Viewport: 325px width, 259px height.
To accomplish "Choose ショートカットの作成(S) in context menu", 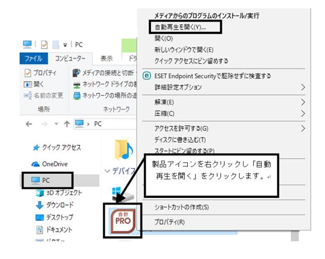I will coord(182,207).
